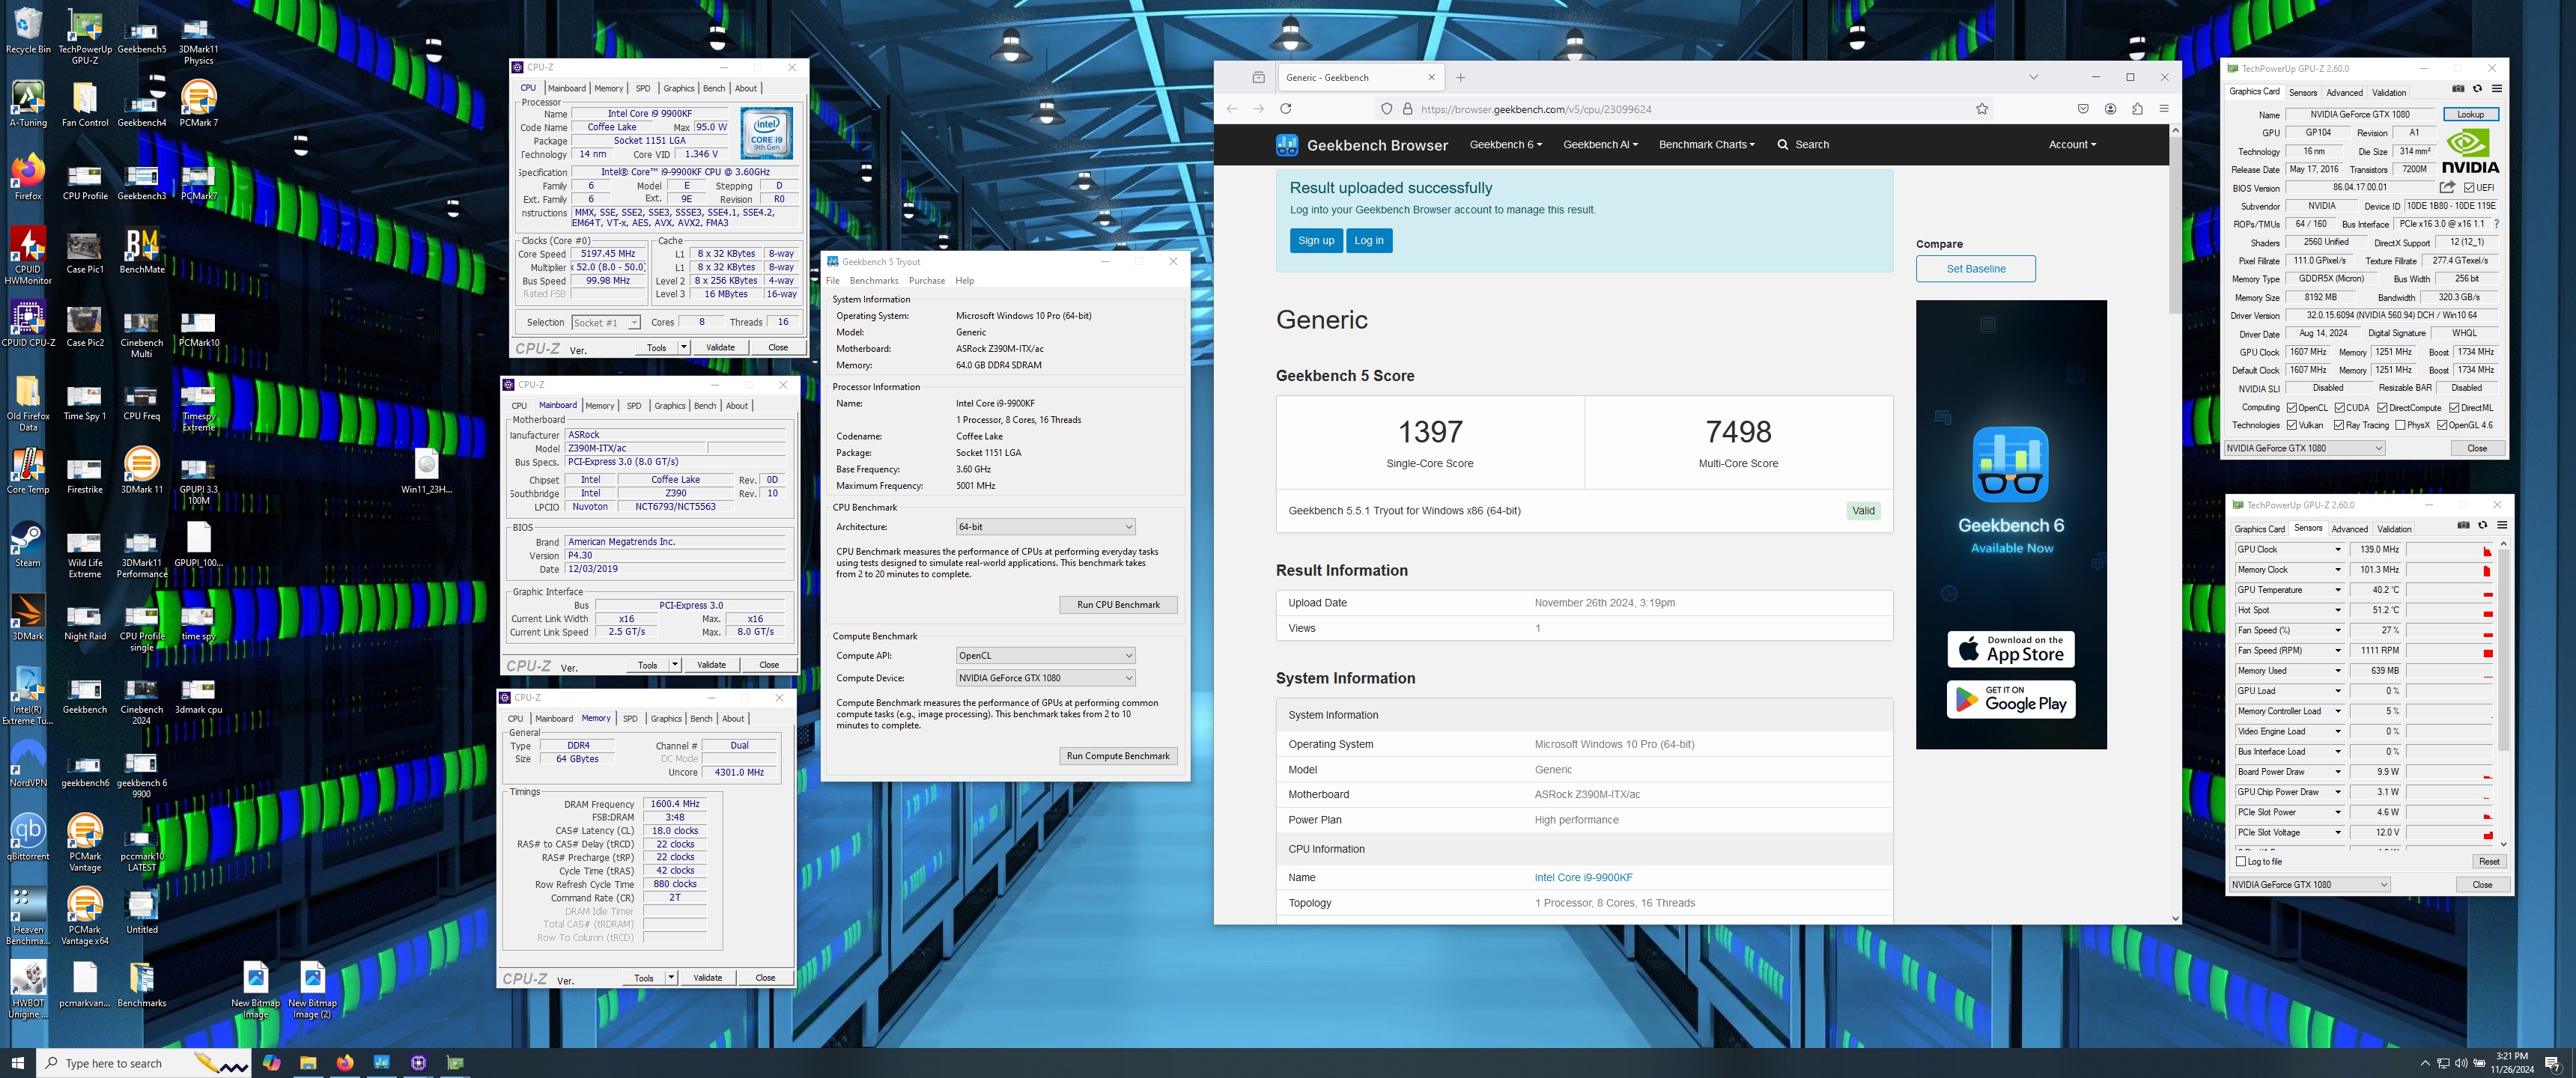The height and width of the screenshot is (1078, 2576).
Task: Take a screenshot in the GPU-Z Graphics Card window
Action: click(2459, 89)
